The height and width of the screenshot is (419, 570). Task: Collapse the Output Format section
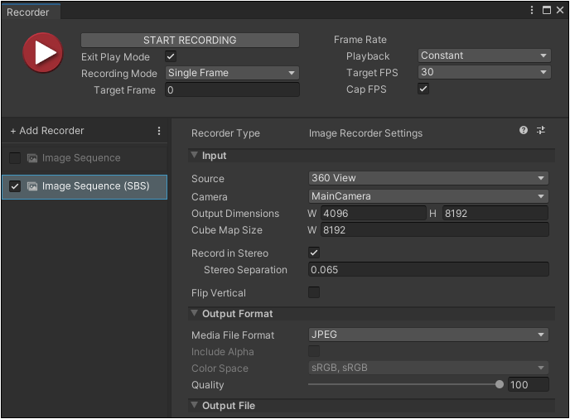click(195, 314)
